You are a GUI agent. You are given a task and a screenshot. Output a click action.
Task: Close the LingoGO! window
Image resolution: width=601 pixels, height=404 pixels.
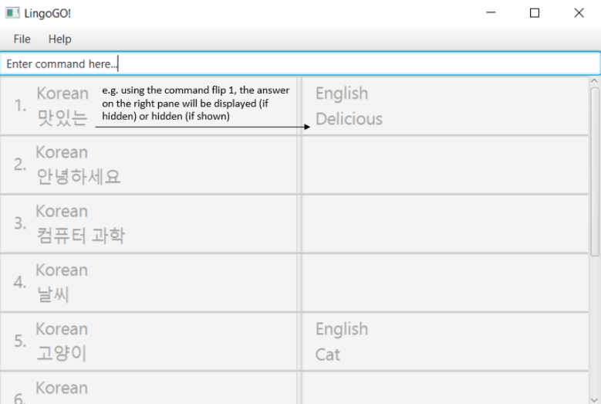coord(579,13)
